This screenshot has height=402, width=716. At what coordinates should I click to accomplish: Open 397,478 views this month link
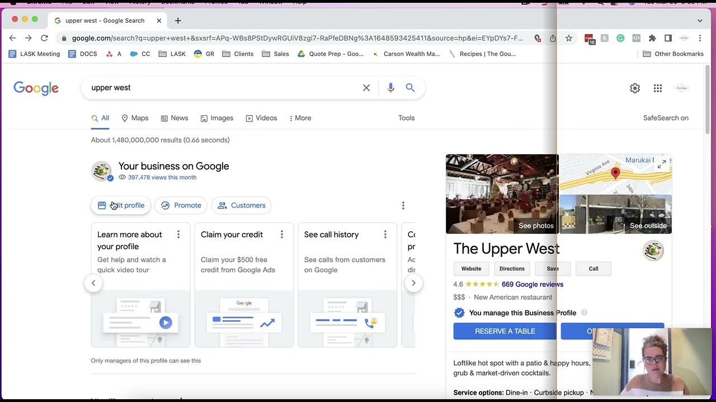click(x=162, y=178)
